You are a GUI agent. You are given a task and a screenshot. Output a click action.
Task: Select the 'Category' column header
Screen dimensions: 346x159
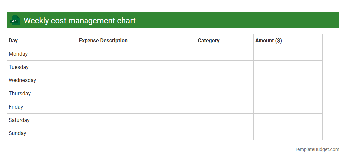225,41
